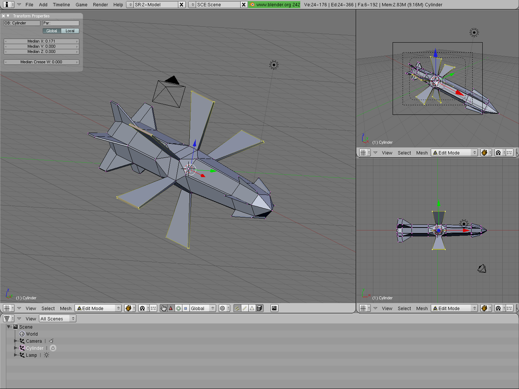Enable Local coordinates in Transform Properties
Viewport: 519px width, 389px height.
[70, 31]
